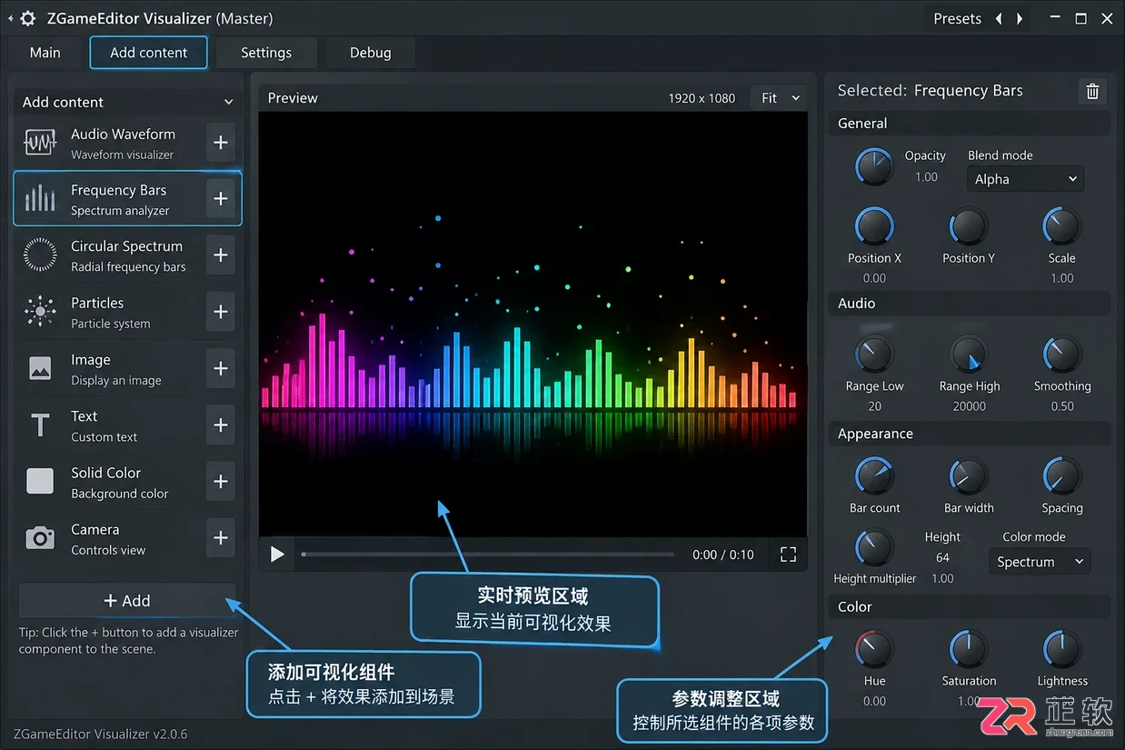Screen dimensions: 1125x750
Task: Select the Add content tab
Action: point(148,53)
